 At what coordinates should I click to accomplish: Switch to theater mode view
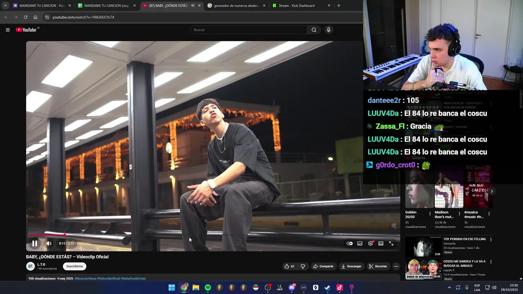tap(381, 243)
